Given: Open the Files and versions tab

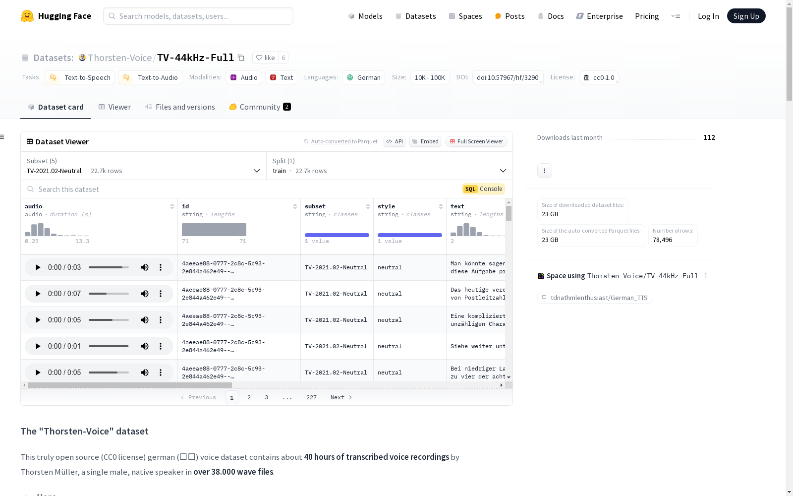Looking at the screenshot, I should [x=180, y=107].
